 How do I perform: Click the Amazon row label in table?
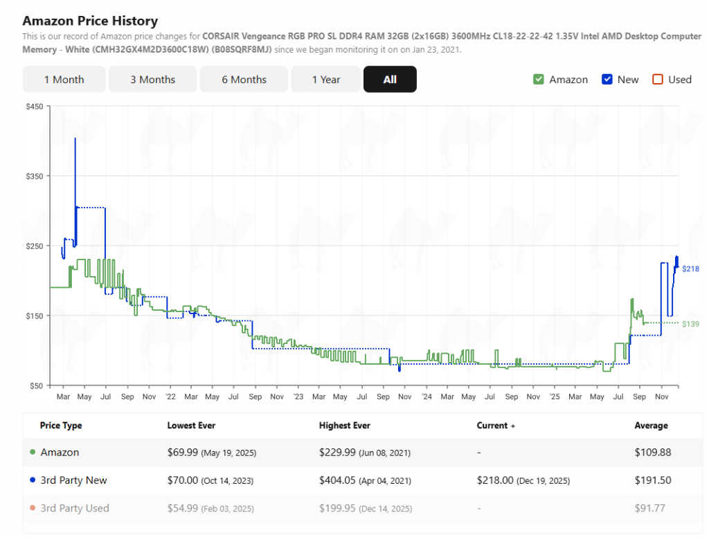click(x=60, y=453)
